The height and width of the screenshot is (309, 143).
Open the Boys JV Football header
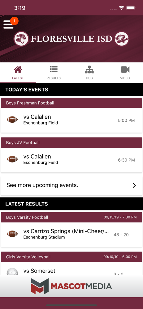click(71, 142)
